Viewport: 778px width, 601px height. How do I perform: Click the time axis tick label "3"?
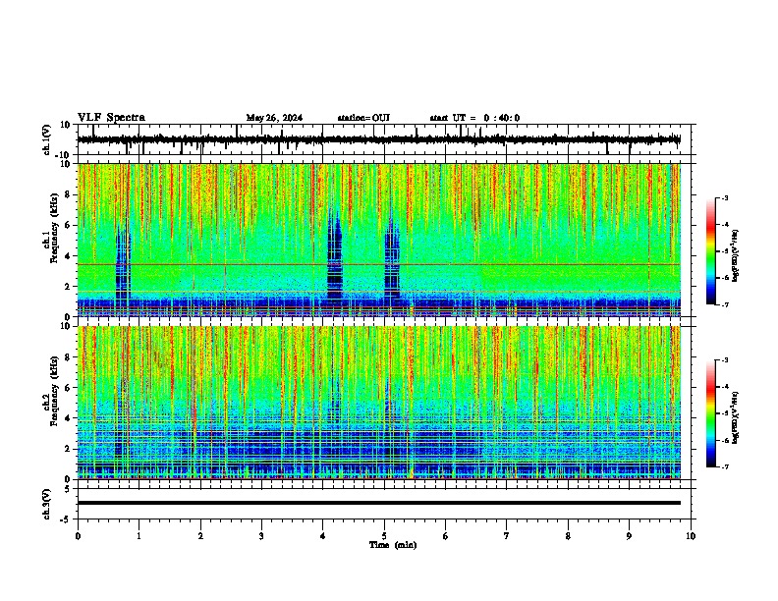pos(261,536)
